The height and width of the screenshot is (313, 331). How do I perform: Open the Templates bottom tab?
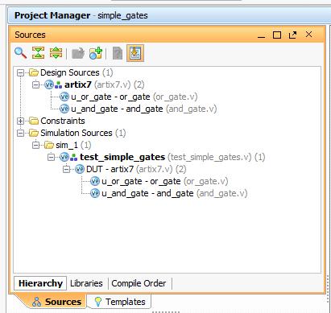coord(120,302)
